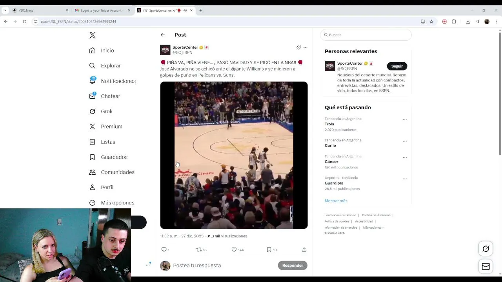Open options for Trola trend
Screen dimensions: 502x282
tap(405, 120)
